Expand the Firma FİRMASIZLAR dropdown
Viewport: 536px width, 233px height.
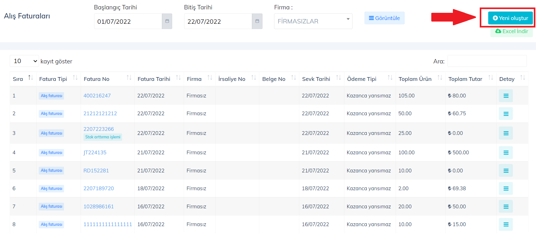[313, 21]
